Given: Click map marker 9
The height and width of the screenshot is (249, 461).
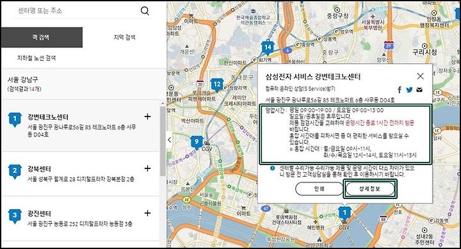Looking at the screenshot, I should pos(197,142).
